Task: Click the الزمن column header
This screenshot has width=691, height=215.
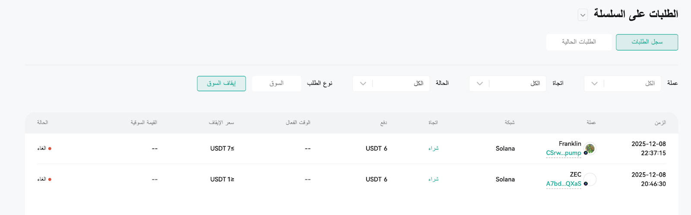Action: point(660,123)
